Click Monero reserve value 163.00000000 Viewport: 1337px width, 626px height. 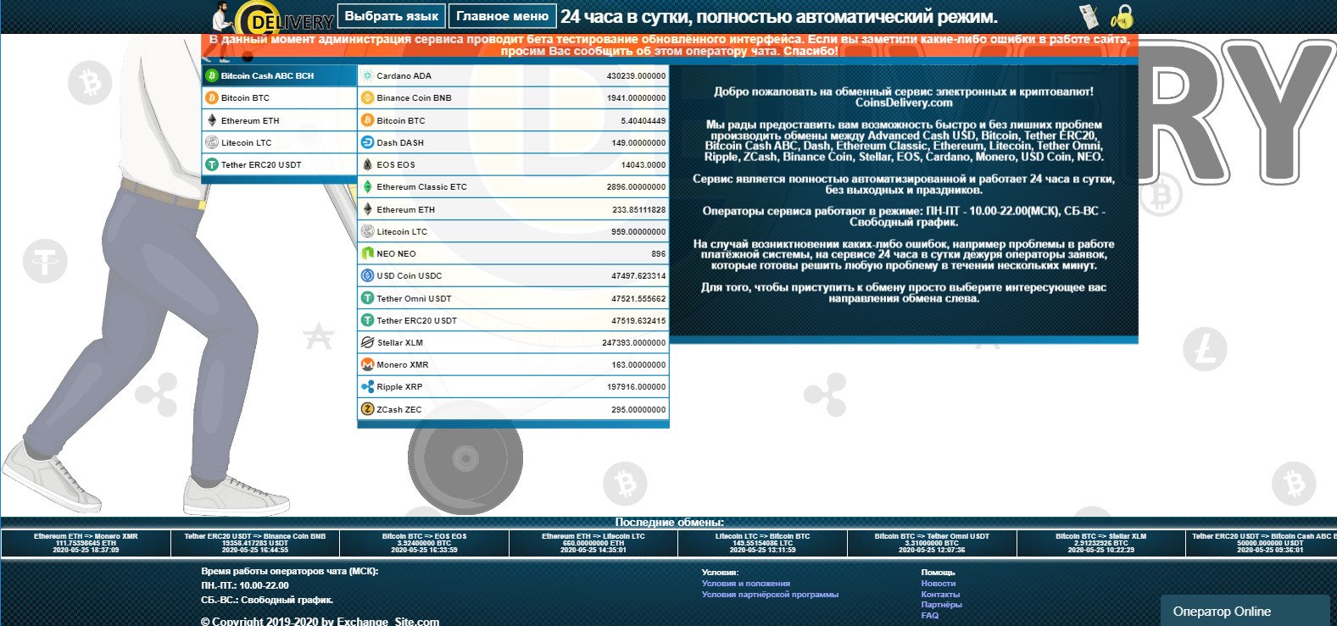pyautogui.click(x=638, y=365)
